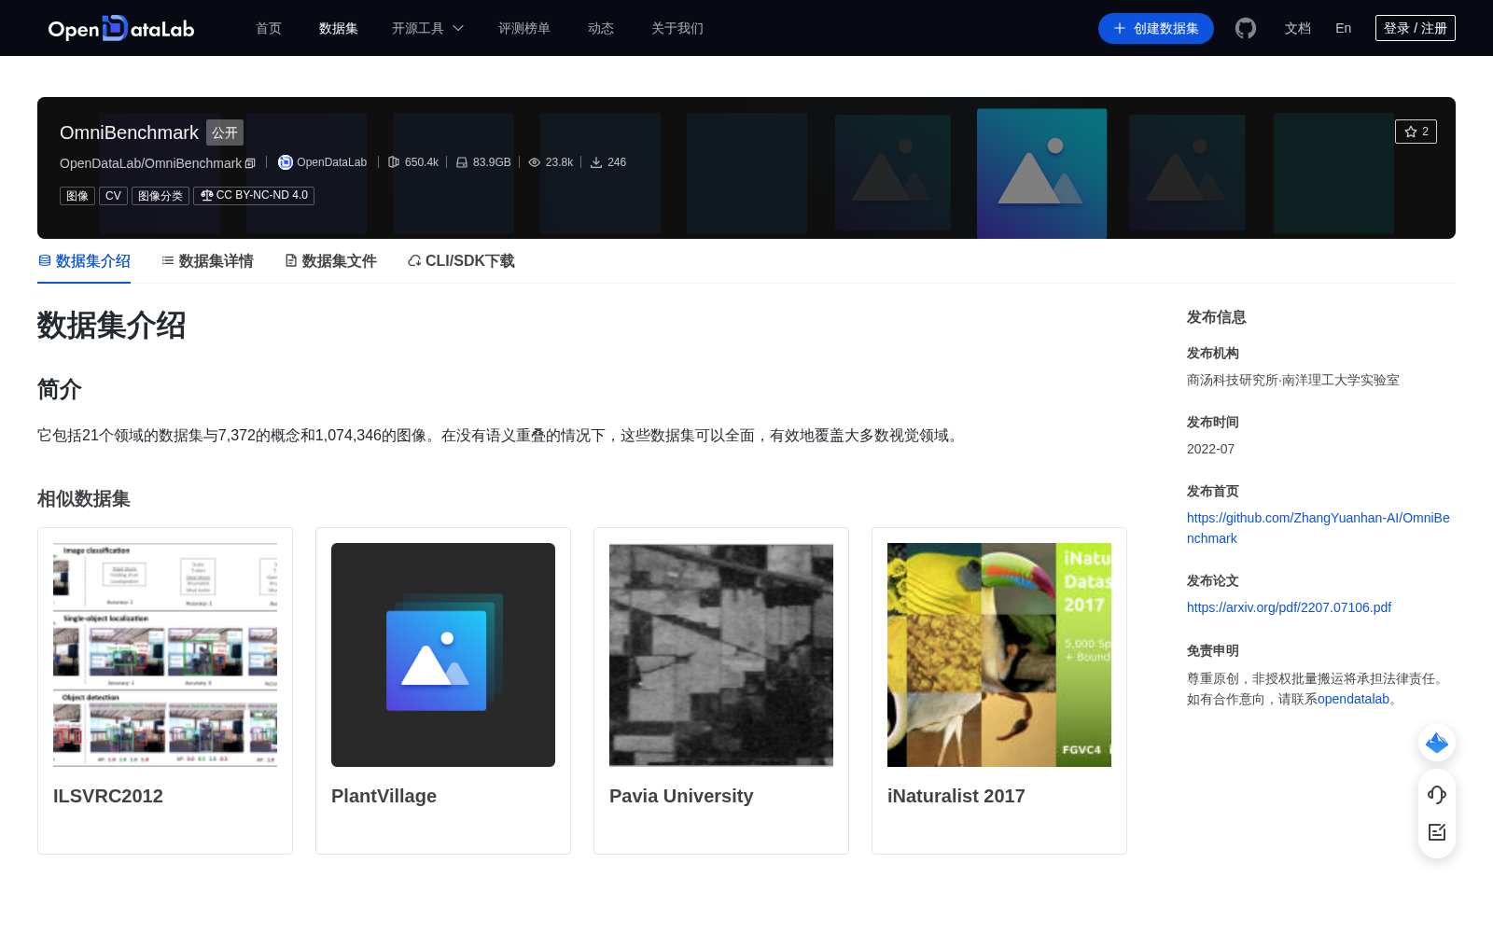Click the iNaturalist 2017 title text
The image size is (1493, 933).
(x=956, y=796)
